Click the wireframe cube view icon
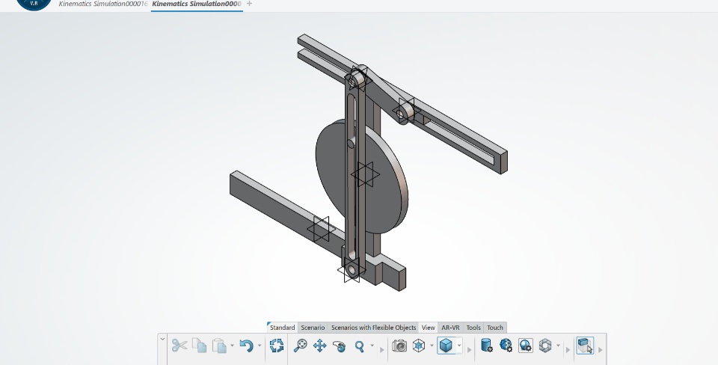 tap(419, 346)
